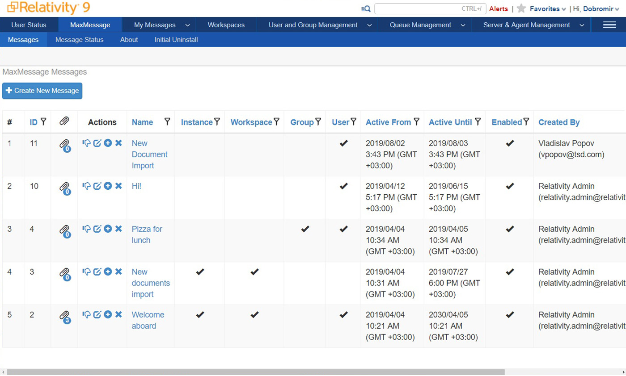
Task: Click plus icon in New Document Import row
Action: click(108, 143)
